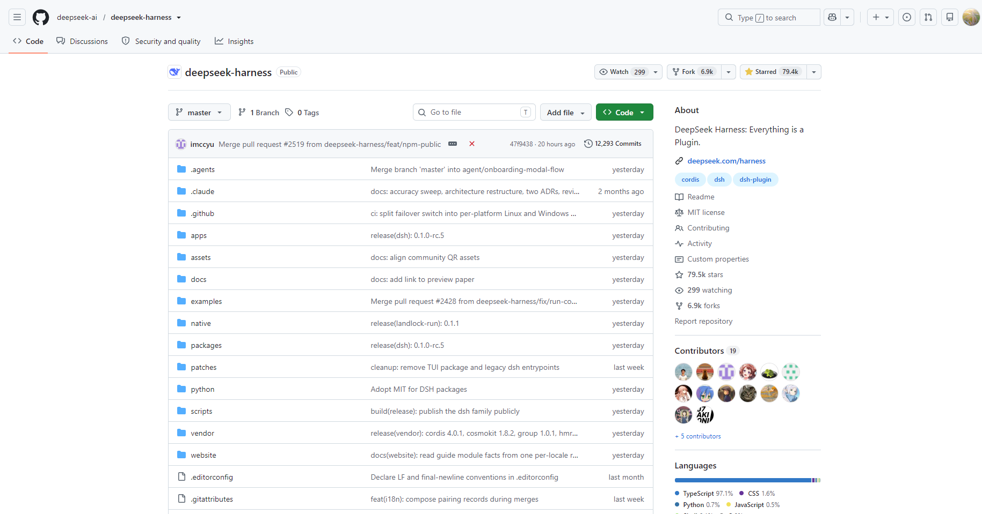Open the deepseek-ai organization link

coord(77,17)
